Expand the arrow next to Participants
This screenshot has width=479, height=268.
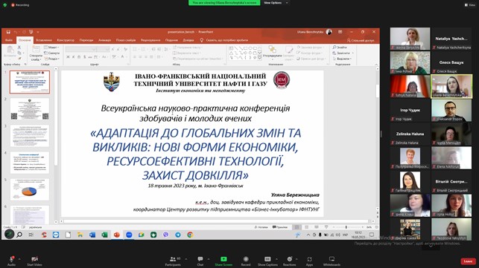click(186, 259)
